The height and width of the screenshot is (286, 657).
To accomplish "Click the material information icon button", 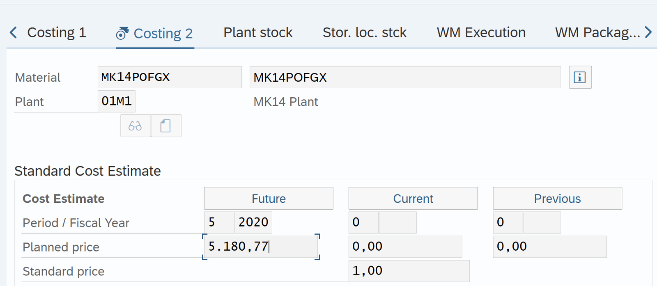I will tap(580, 77).
